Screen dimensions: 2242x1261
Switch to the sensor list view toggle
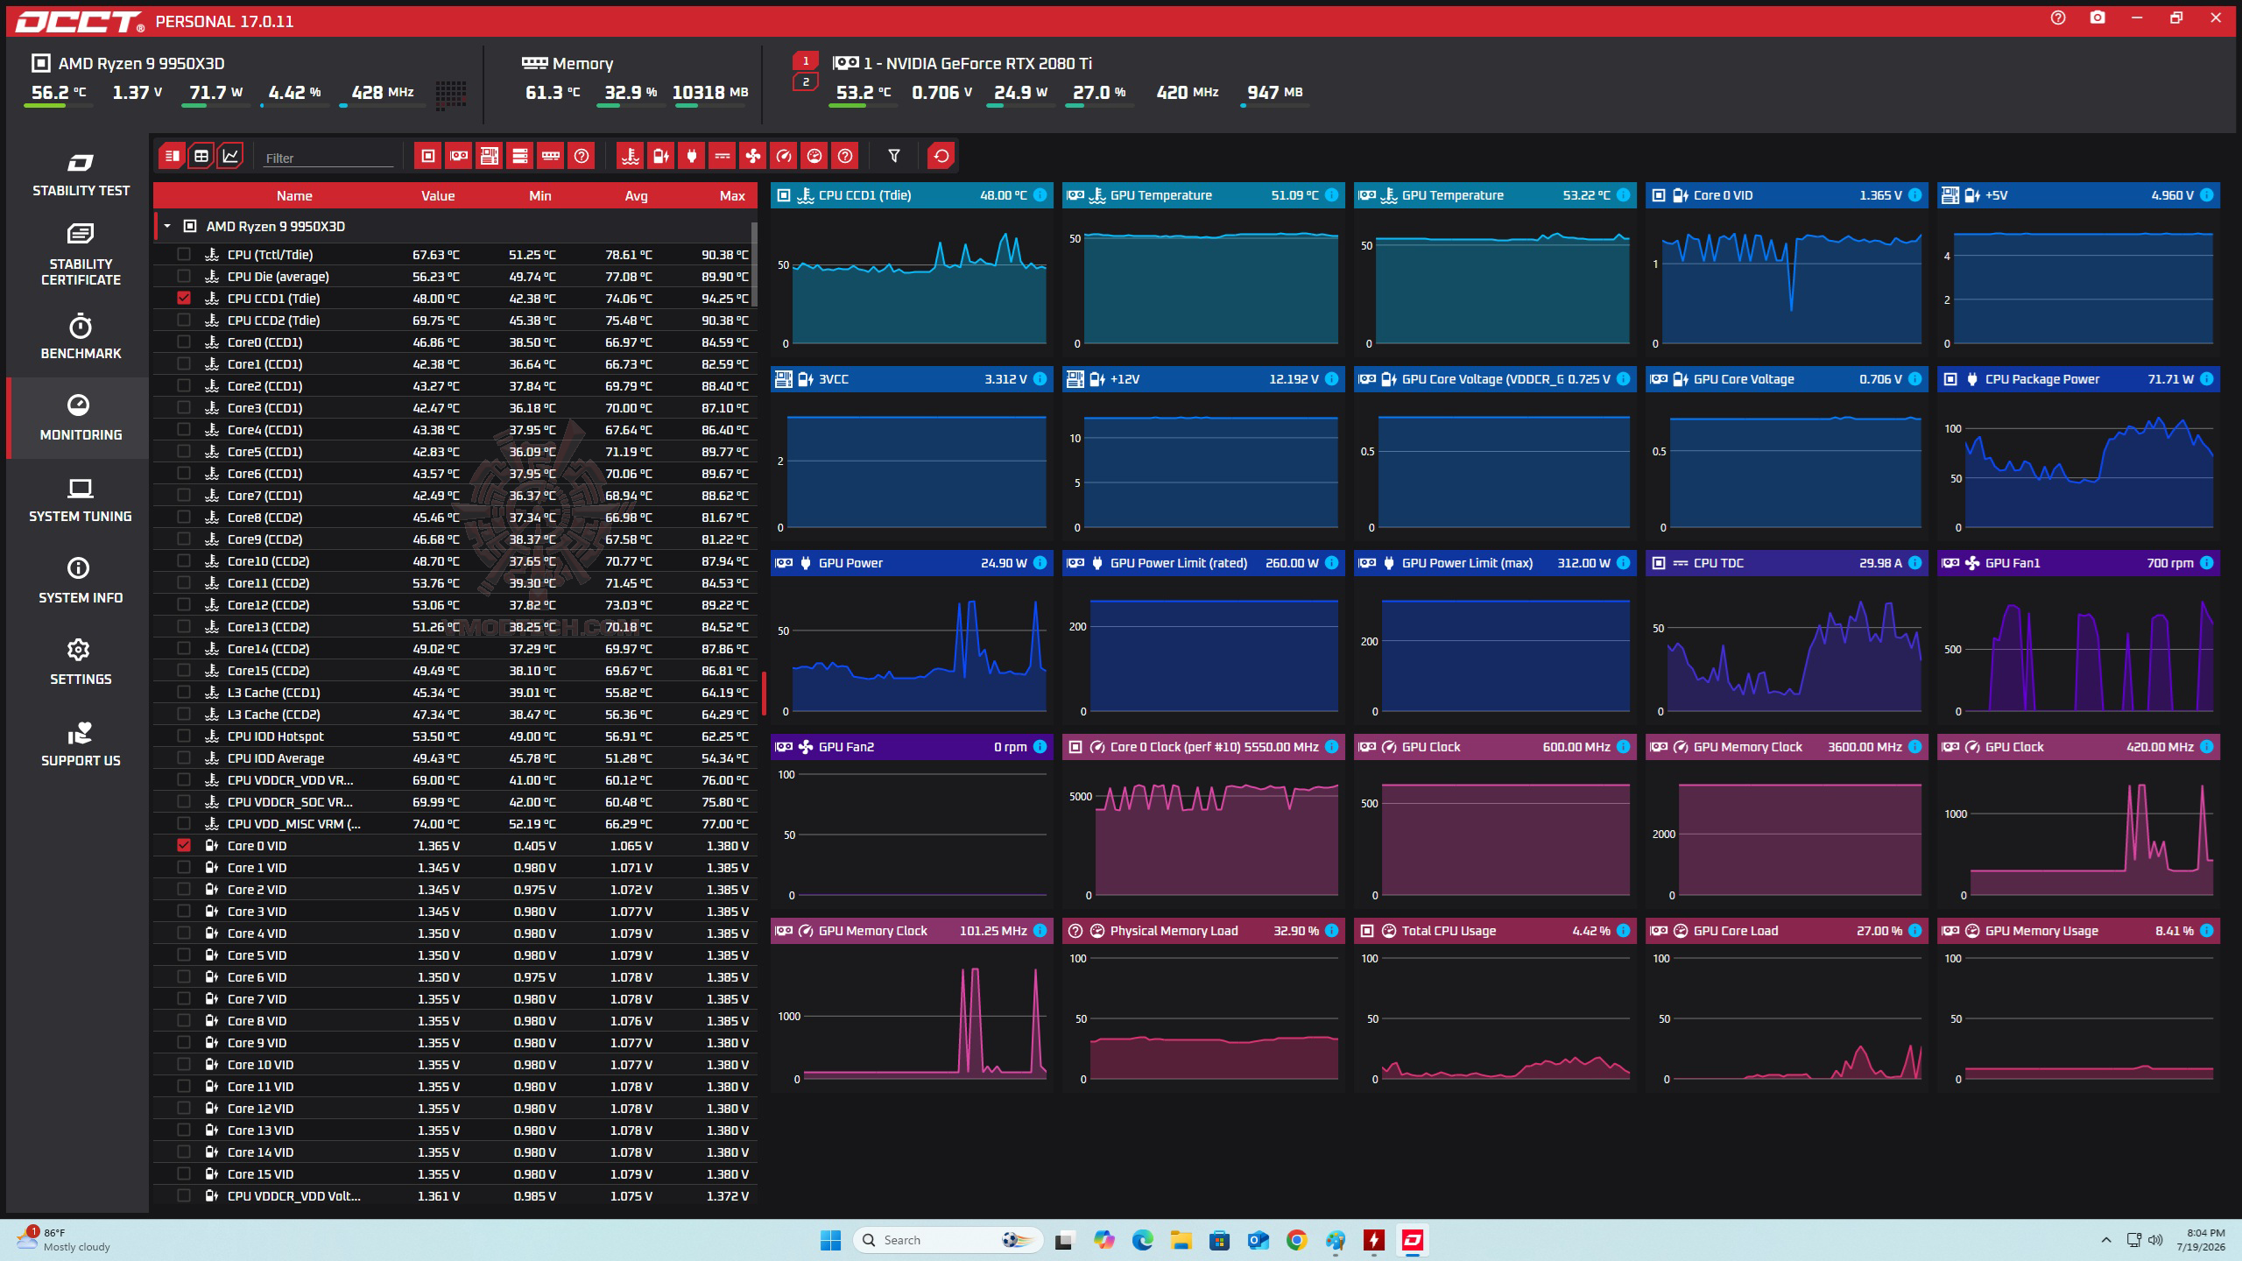click(x=172, y=156)
